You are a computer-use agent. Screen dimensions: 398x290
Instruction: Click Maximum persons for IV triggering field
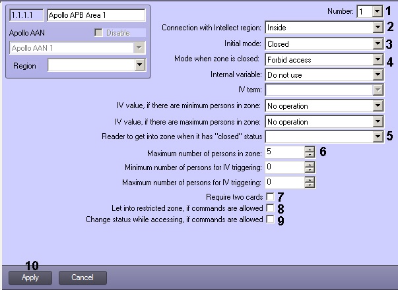tap(284, 183)
